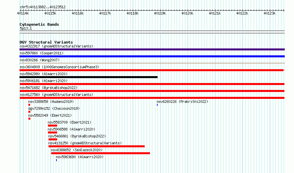Viewport: 294px width, 173px height.
Task: Click the tiny blue nsv5963690 marker
Action: pyautogui.click(x=56, y=160)
